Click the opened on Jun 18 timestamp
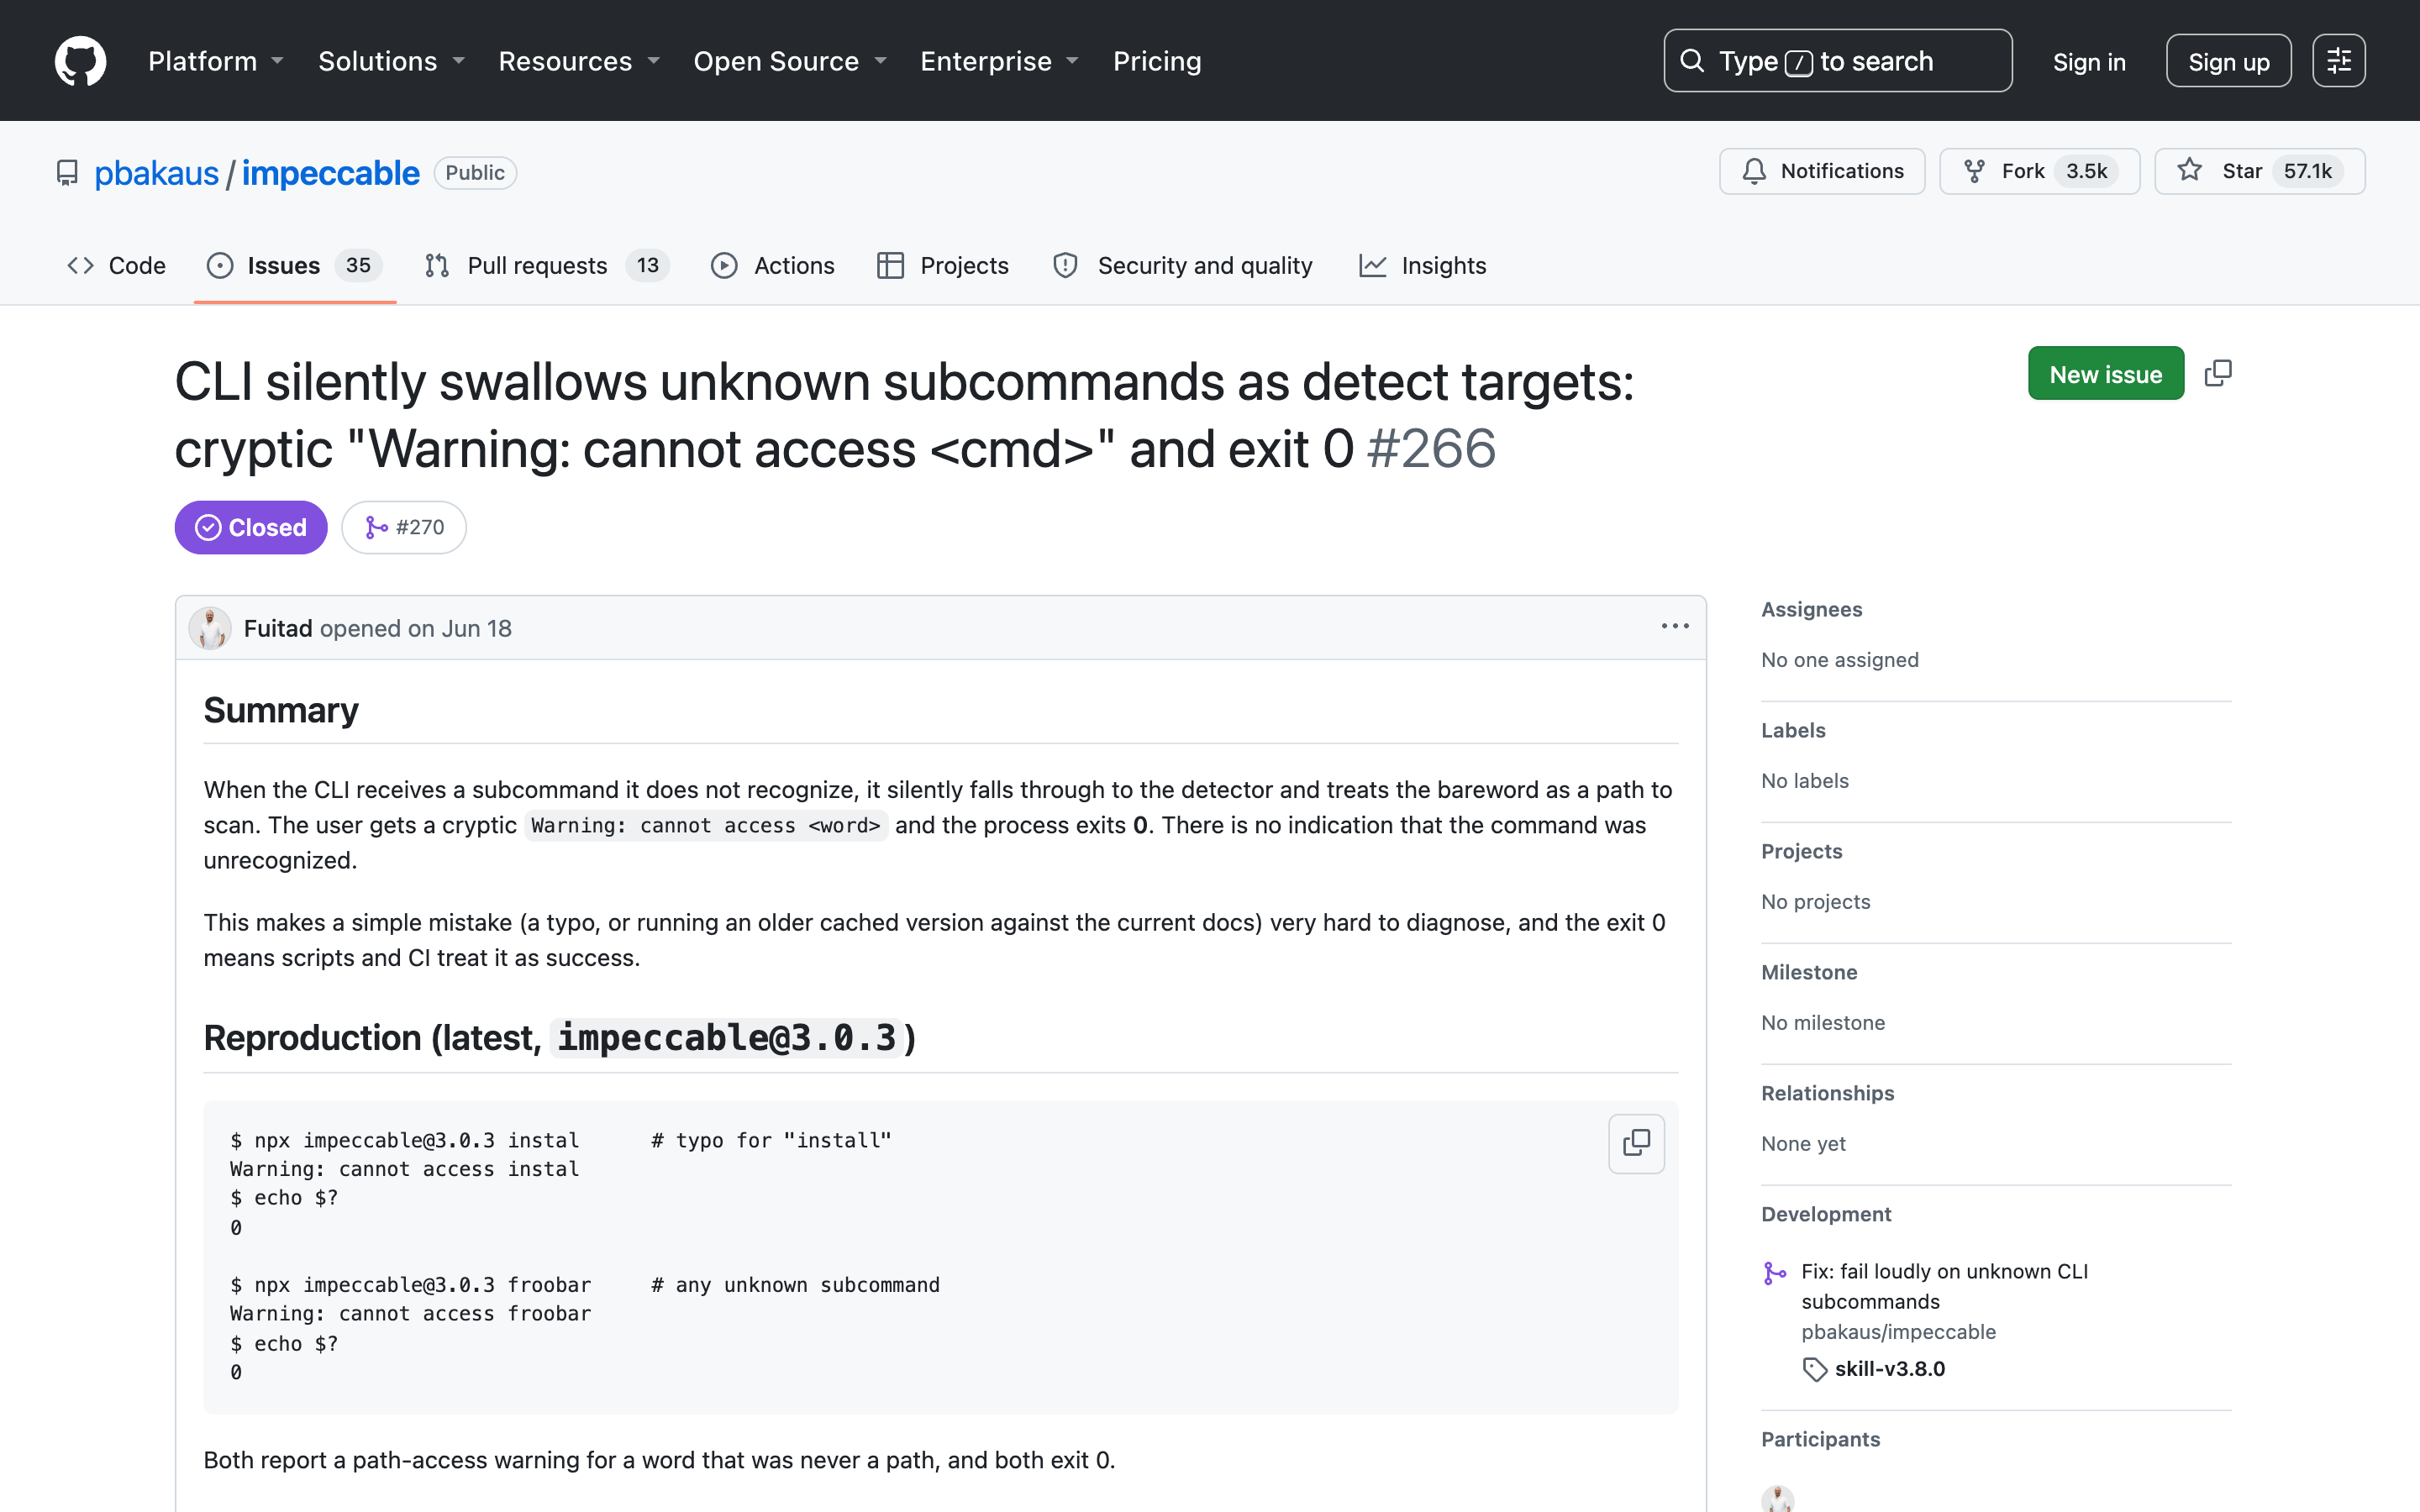The height and width of the screenshot is (1512, 2420). (x=415, y=628)
